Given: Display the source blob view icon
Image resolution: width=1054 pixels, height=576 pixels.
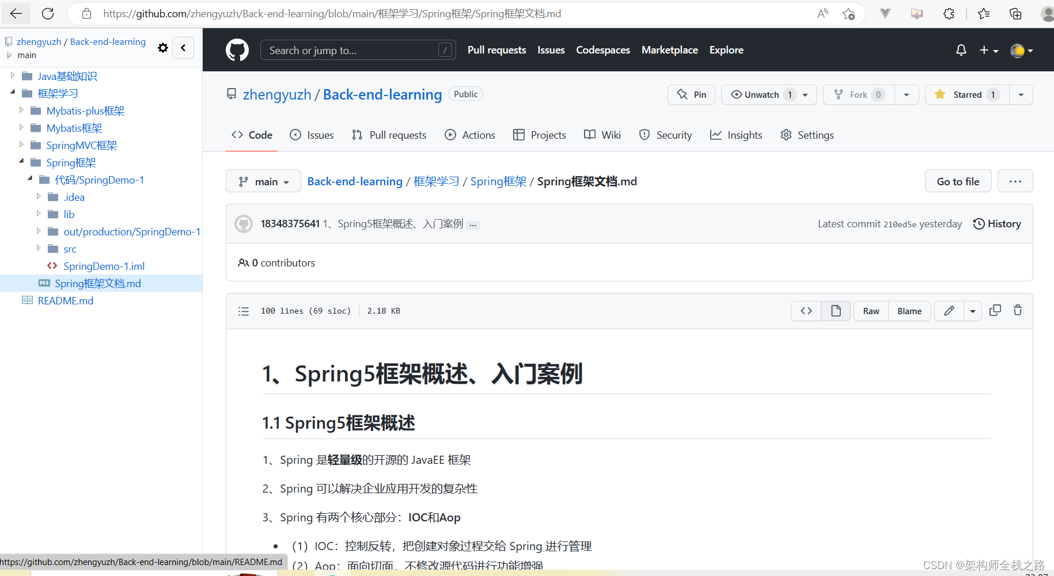Looking at the screenshot, I should point(806,311).
